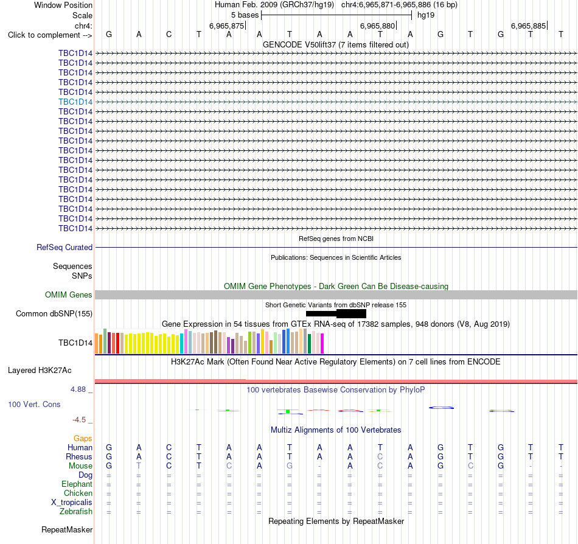
Task: Click the pink H3K27Ac signal bar
Action: [x=336, y=381]
